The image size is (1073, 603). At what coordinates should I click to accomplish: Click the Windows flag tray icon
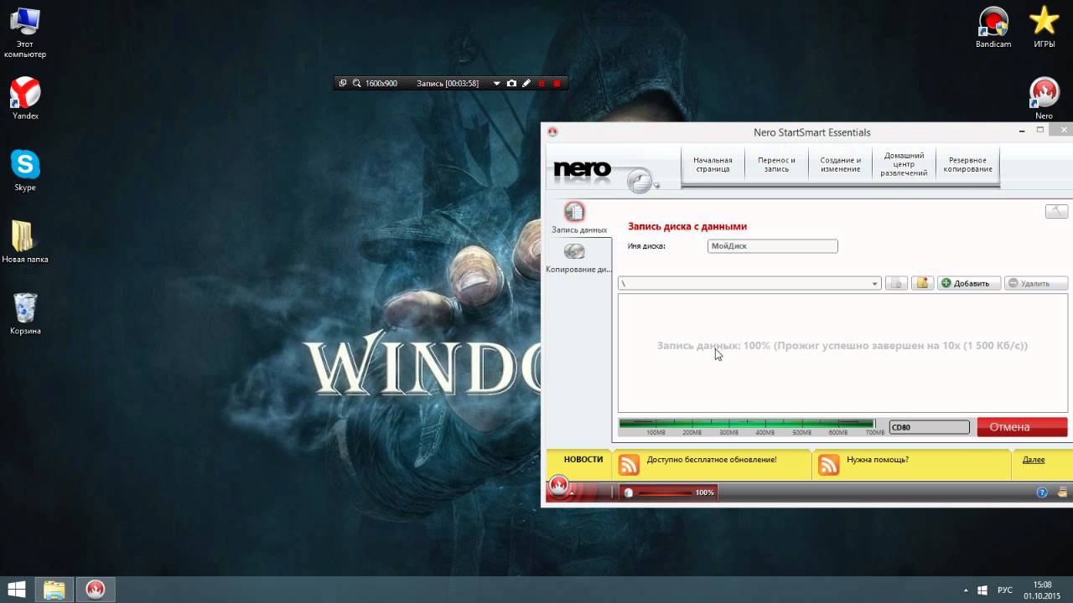982,590
